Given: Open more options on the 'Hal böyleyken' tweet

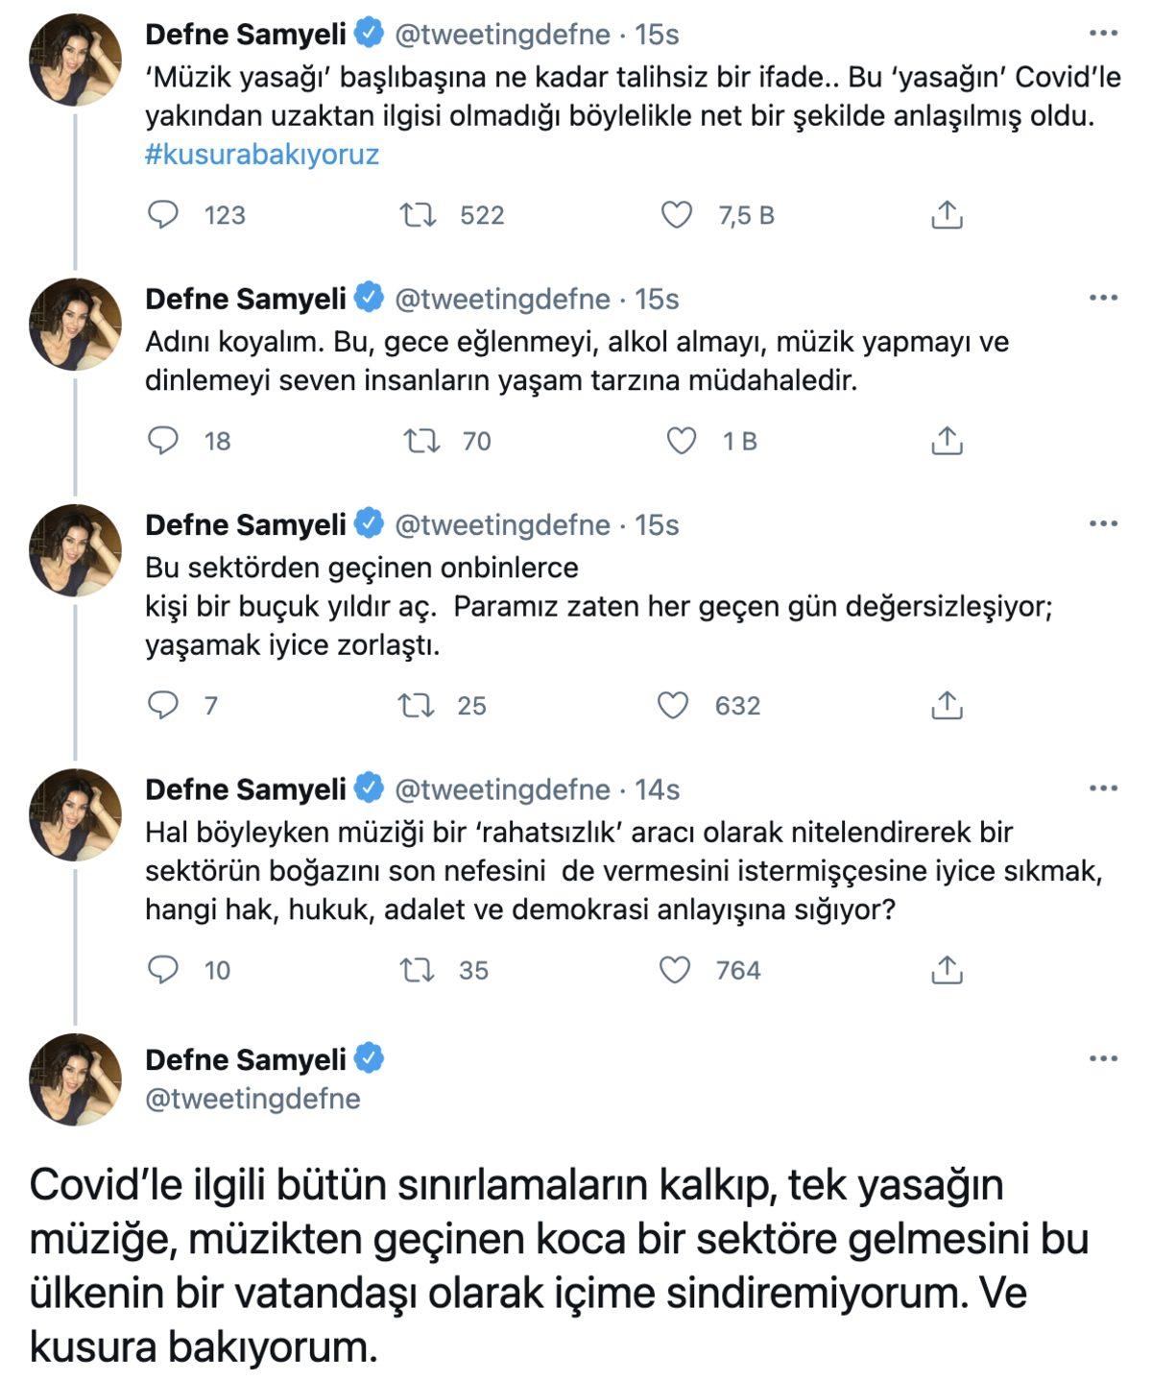Looking at the screenshot, I should [1104, 788].
